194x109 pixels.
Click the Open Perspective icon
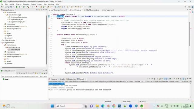point(189,7)
